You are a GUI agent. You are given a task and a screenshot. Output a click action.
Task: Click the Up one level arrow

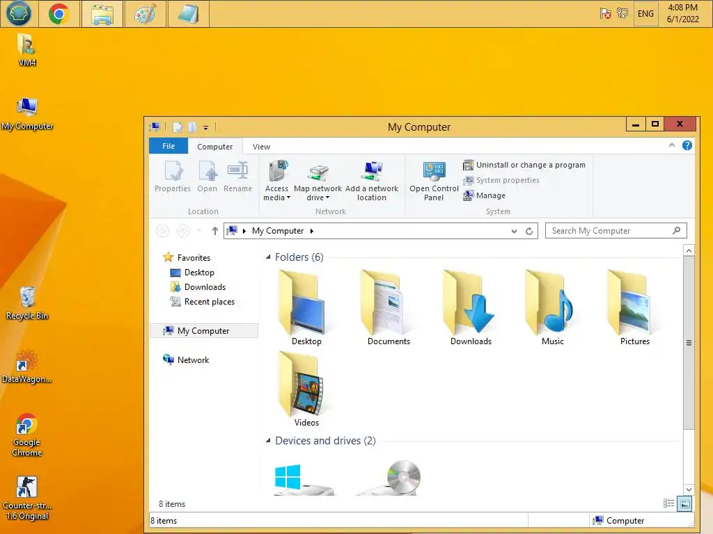[214, 231]
